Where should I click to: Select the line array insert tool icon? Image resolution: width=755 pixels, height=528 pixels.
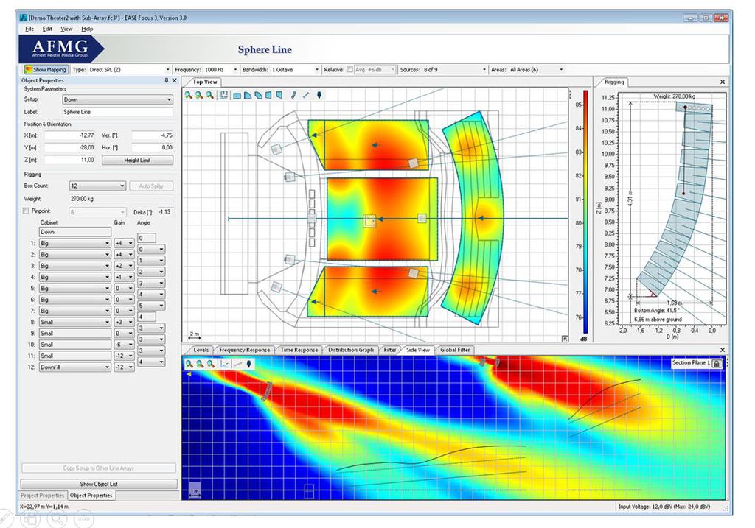click(293, 95)
